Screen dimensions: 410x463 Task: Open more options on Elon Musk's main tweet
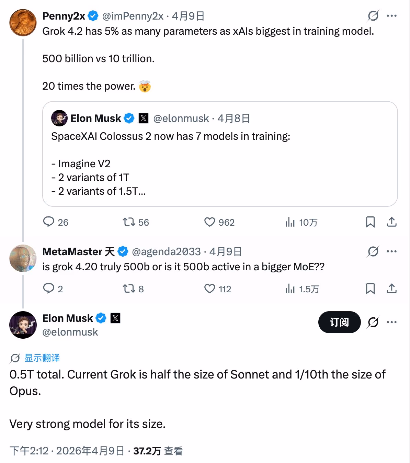coord(391,322)
